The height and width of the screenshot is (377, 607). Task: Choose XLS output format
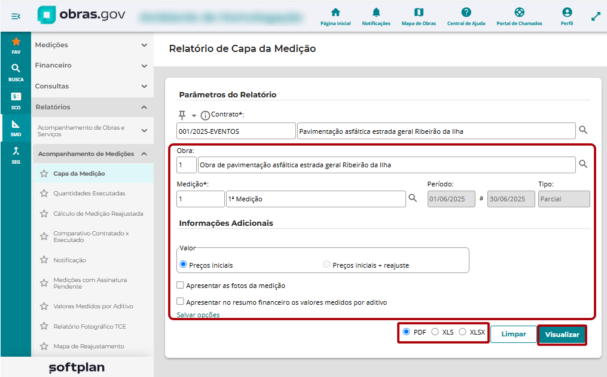point(435,332)
